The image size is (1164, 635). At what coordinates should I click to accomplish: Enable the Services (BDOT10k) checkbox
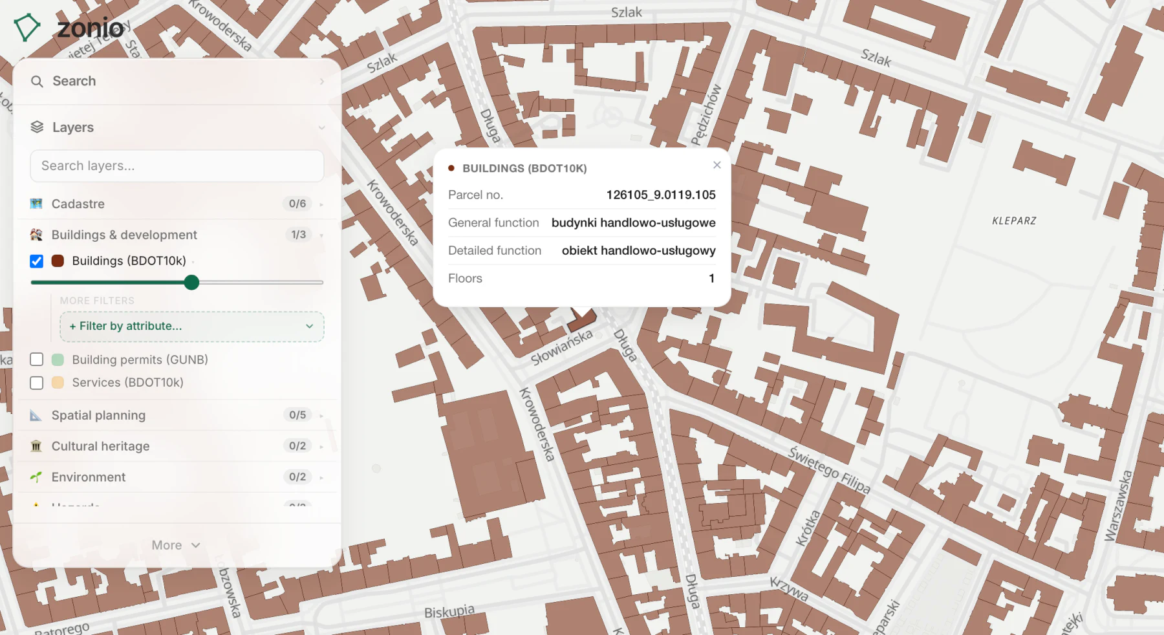37,383
